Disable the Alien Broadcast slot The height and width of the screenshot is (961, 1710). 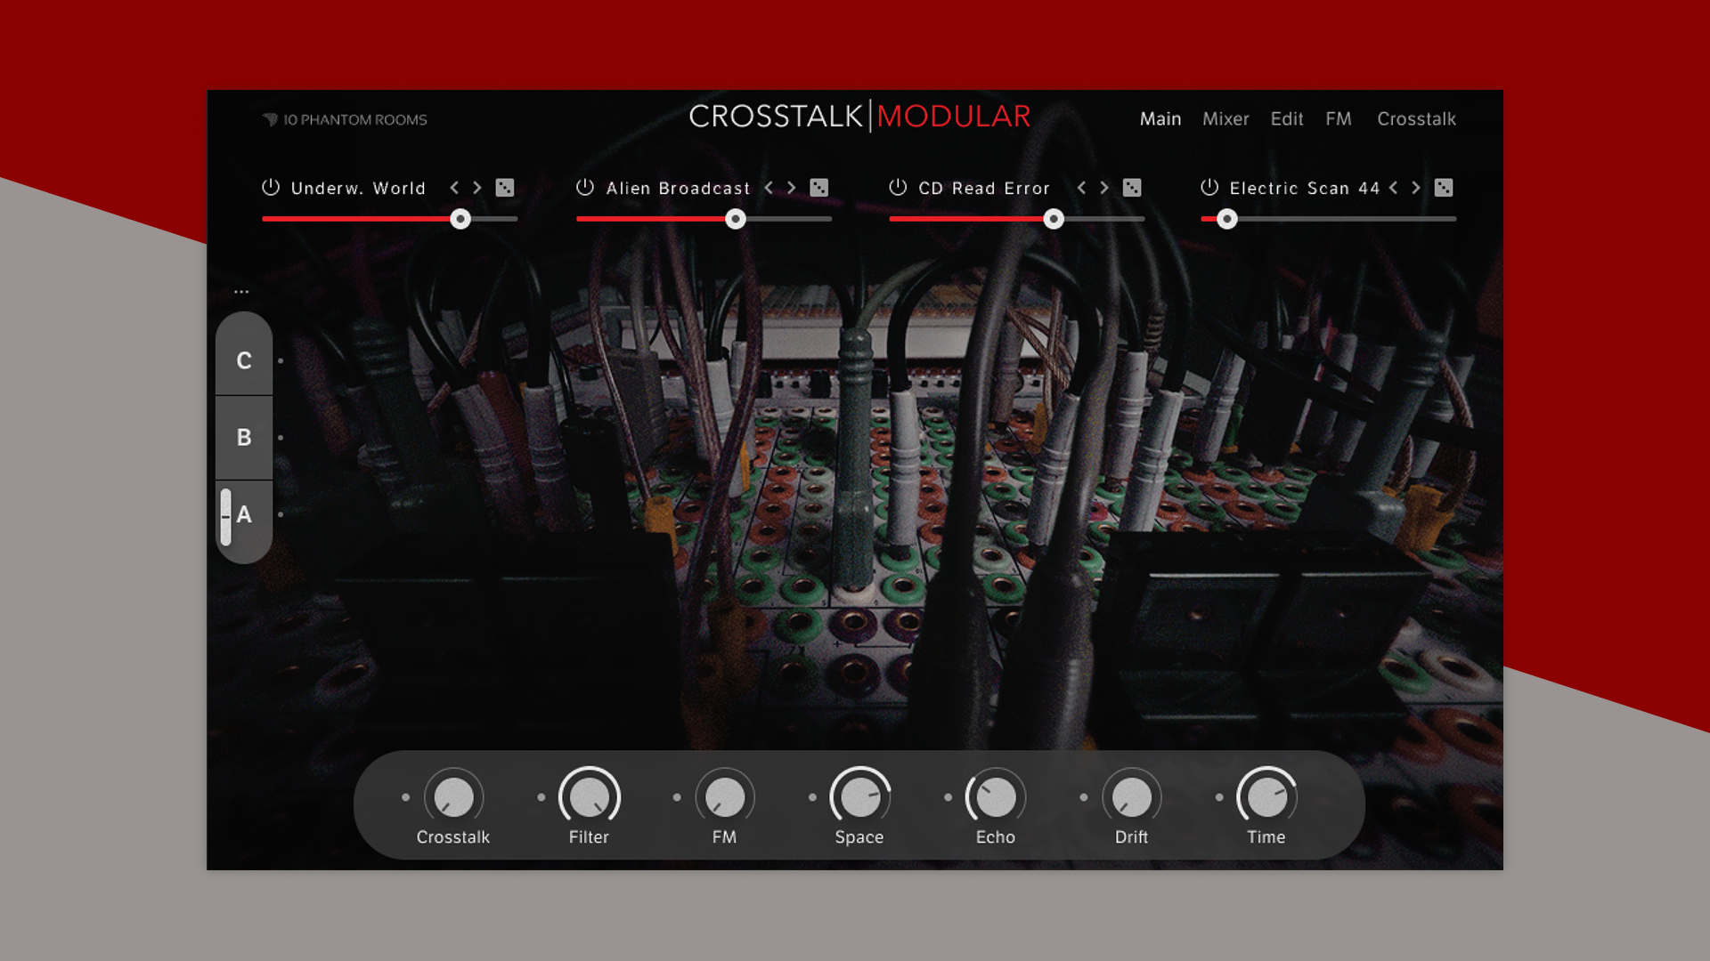(x=584, y=188)
